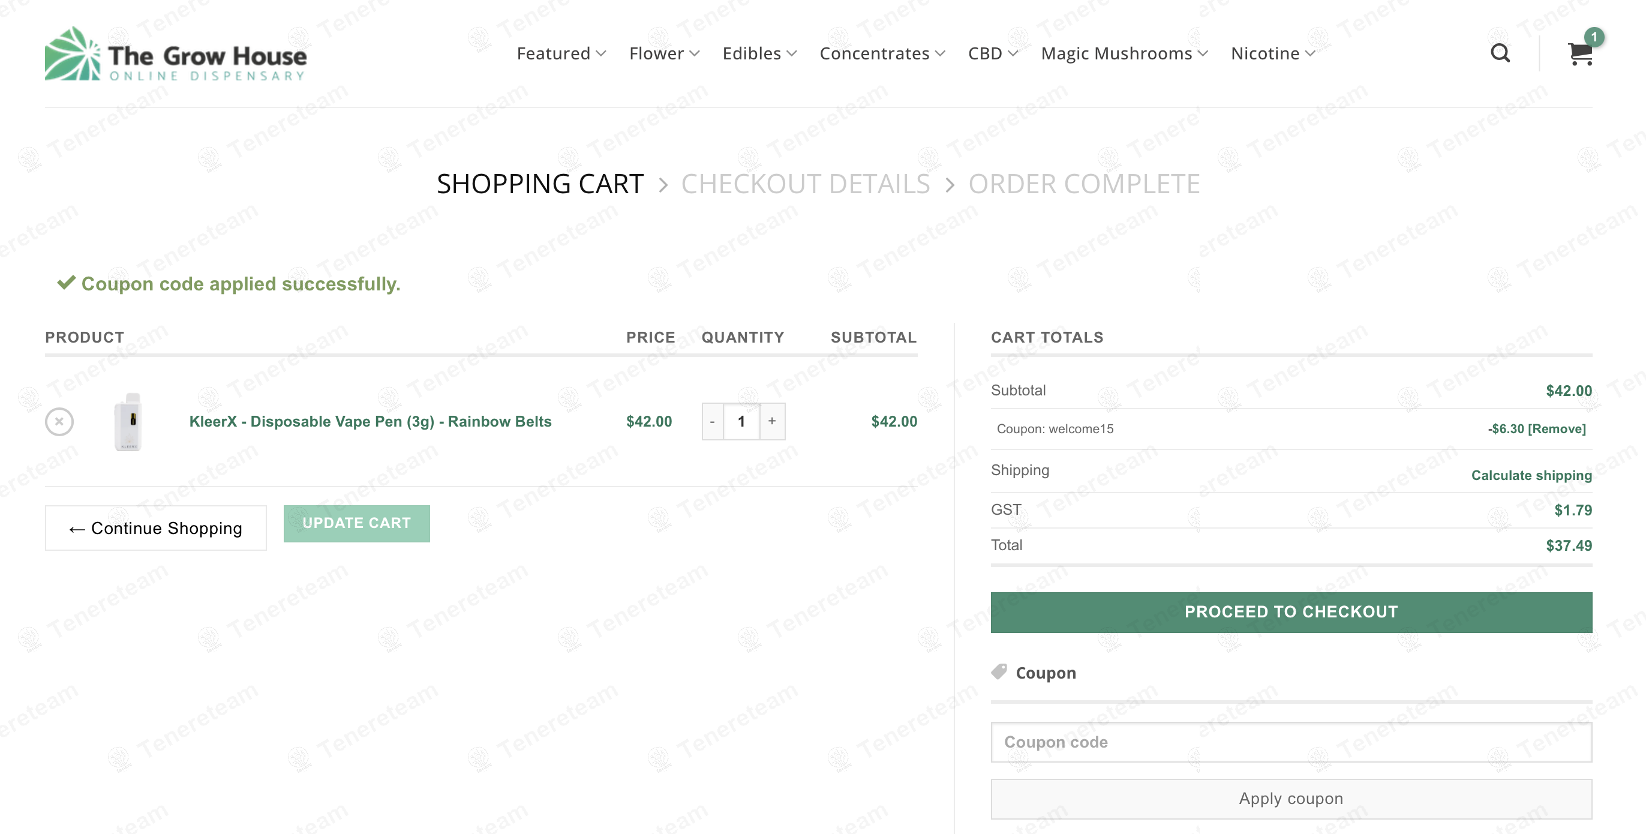This screenshot has width=1646, height=834.
Task: Click the SUBTOTAL column header
Action: click(x=873, y=337)
